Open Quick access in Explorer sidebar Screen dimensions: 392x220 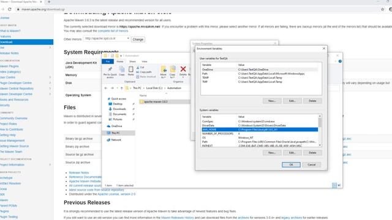[116, 99]
